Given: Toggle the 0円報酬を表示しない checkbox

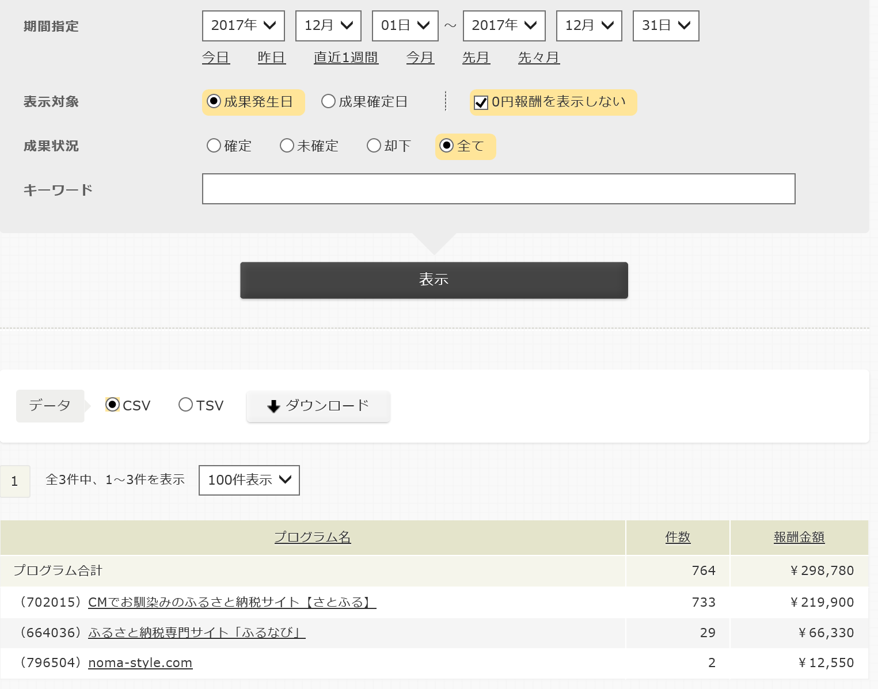Looking at the screenshot, I should click(481, 103).
